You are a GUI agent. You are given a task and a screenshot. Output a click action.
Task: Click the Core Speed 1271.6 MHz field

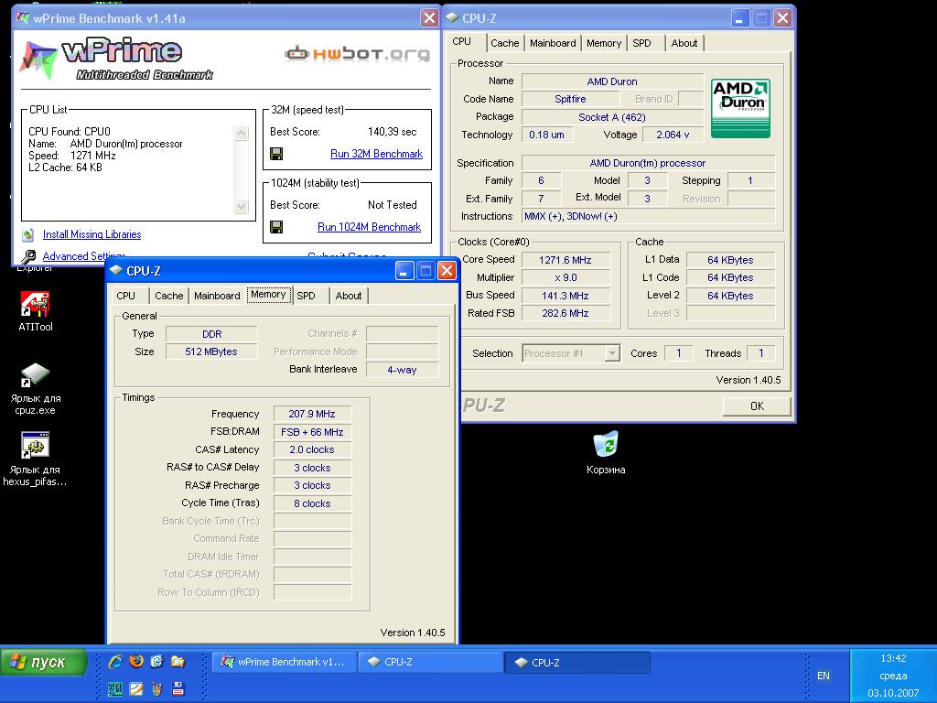(565, 259)
